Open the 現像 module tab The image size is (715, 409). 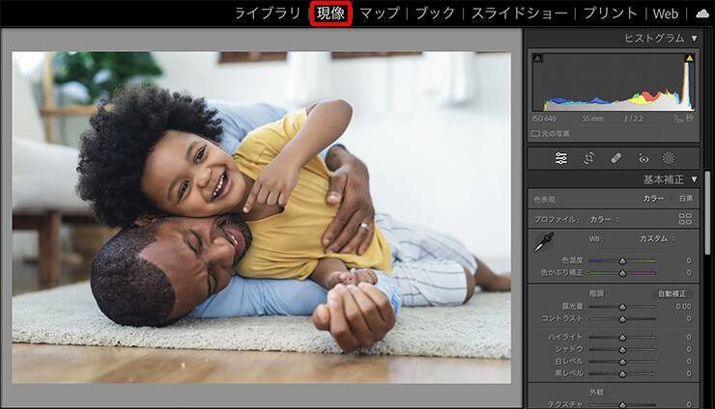(330, 14)
